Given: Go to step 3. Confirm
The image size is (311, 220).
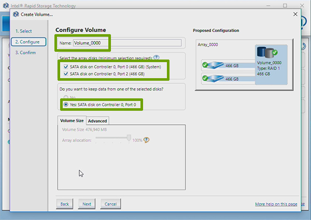Looking at the screenshot, I should tap(25, 53).
